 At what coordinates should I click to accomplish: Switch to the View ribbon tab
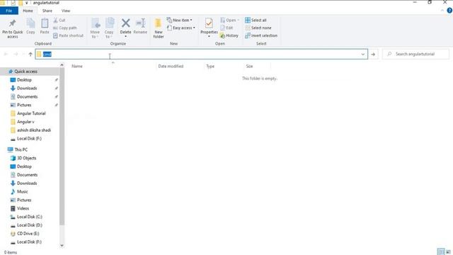66,11
